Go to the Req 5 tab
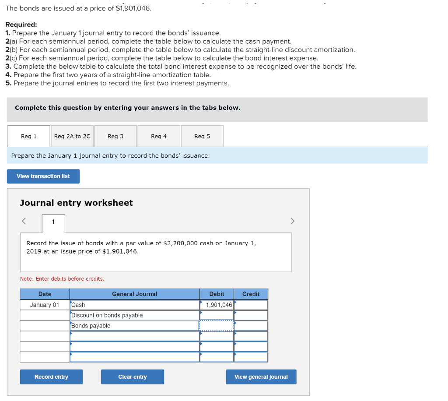The image size is (448, 401). [x=202, y=136]
